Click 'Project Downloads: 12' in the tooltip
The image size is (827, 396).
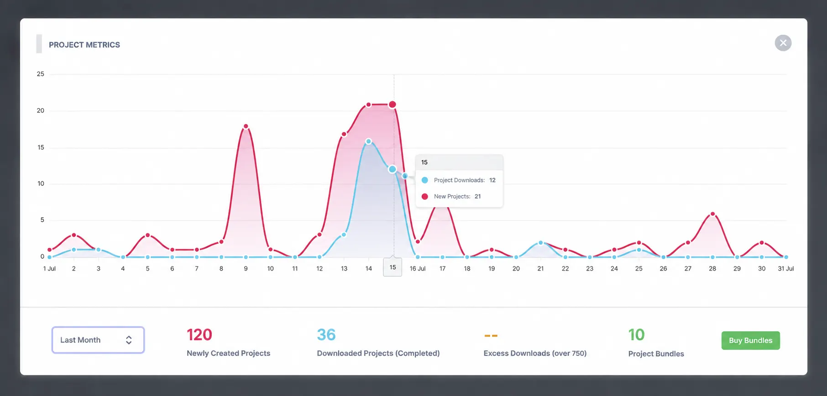pyautogui.click(x=465, y=180)
